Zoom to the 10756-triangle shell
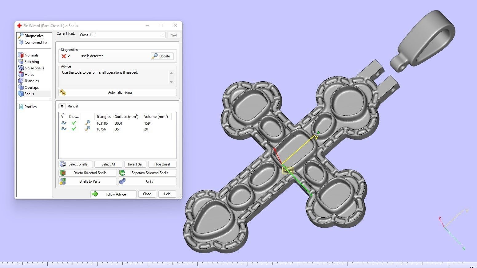This screenshot has height=268, width=477. pos(88,129)
